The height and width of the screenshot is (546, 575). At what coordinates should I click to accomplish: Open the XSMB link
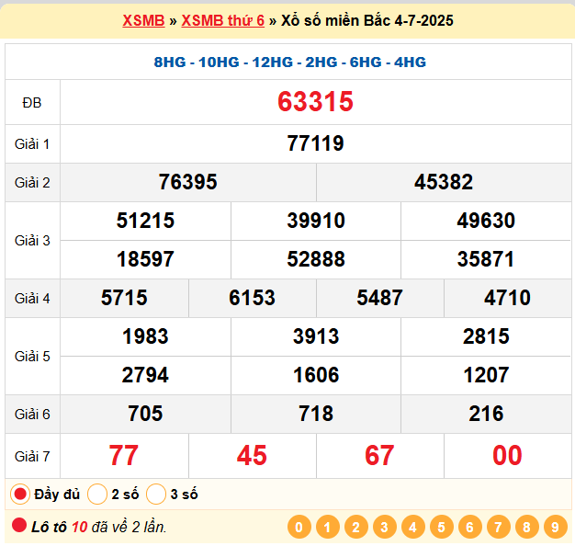point(143,20)
